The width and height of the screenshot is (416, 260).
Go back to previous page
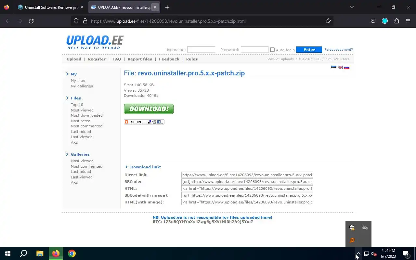8,21
